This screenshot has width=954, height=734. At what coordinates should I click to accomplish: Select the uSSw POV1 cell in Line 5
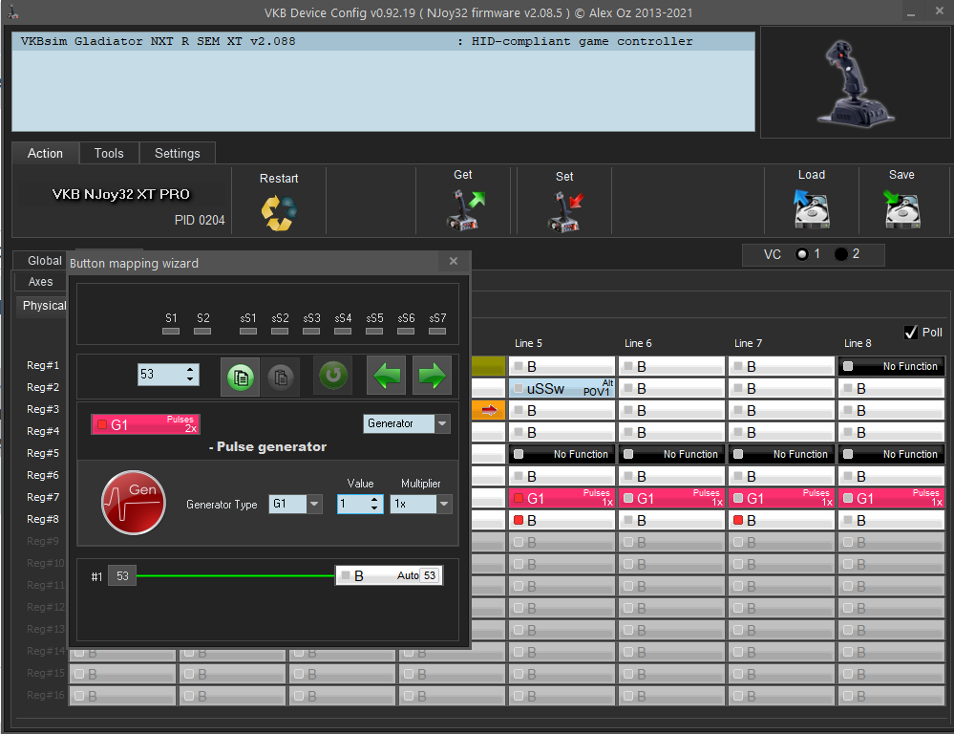coord(561,388)
